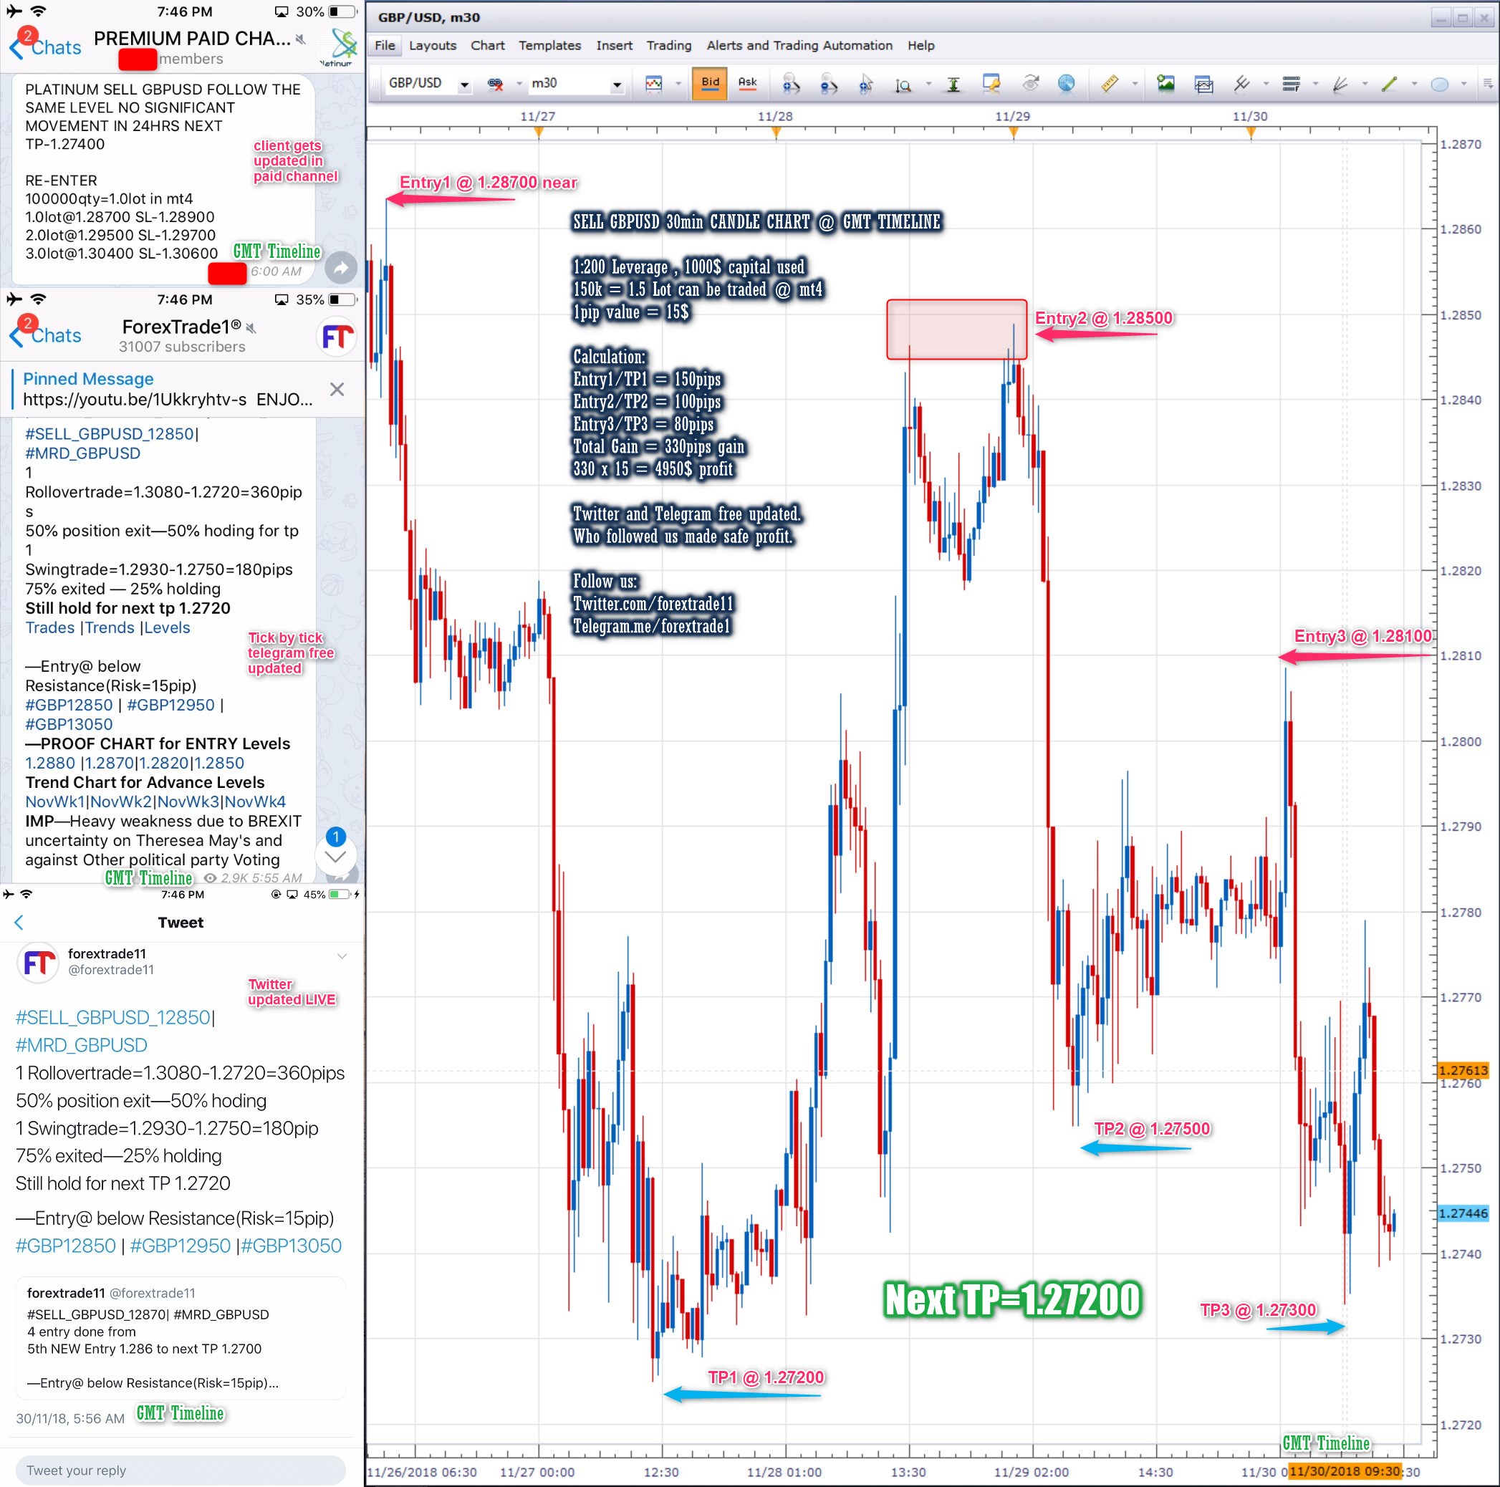Open the Chart menu
Viewport: 1500px width, 1487px height.
click(488, 46)
